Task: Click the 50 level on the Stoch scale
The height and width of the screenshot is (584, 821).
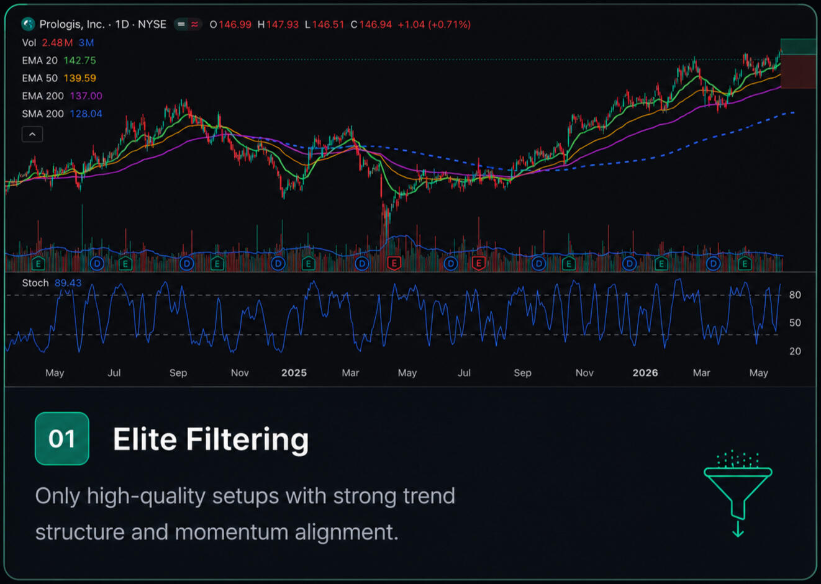Action: pyautogui.click(x=795, y=323)
